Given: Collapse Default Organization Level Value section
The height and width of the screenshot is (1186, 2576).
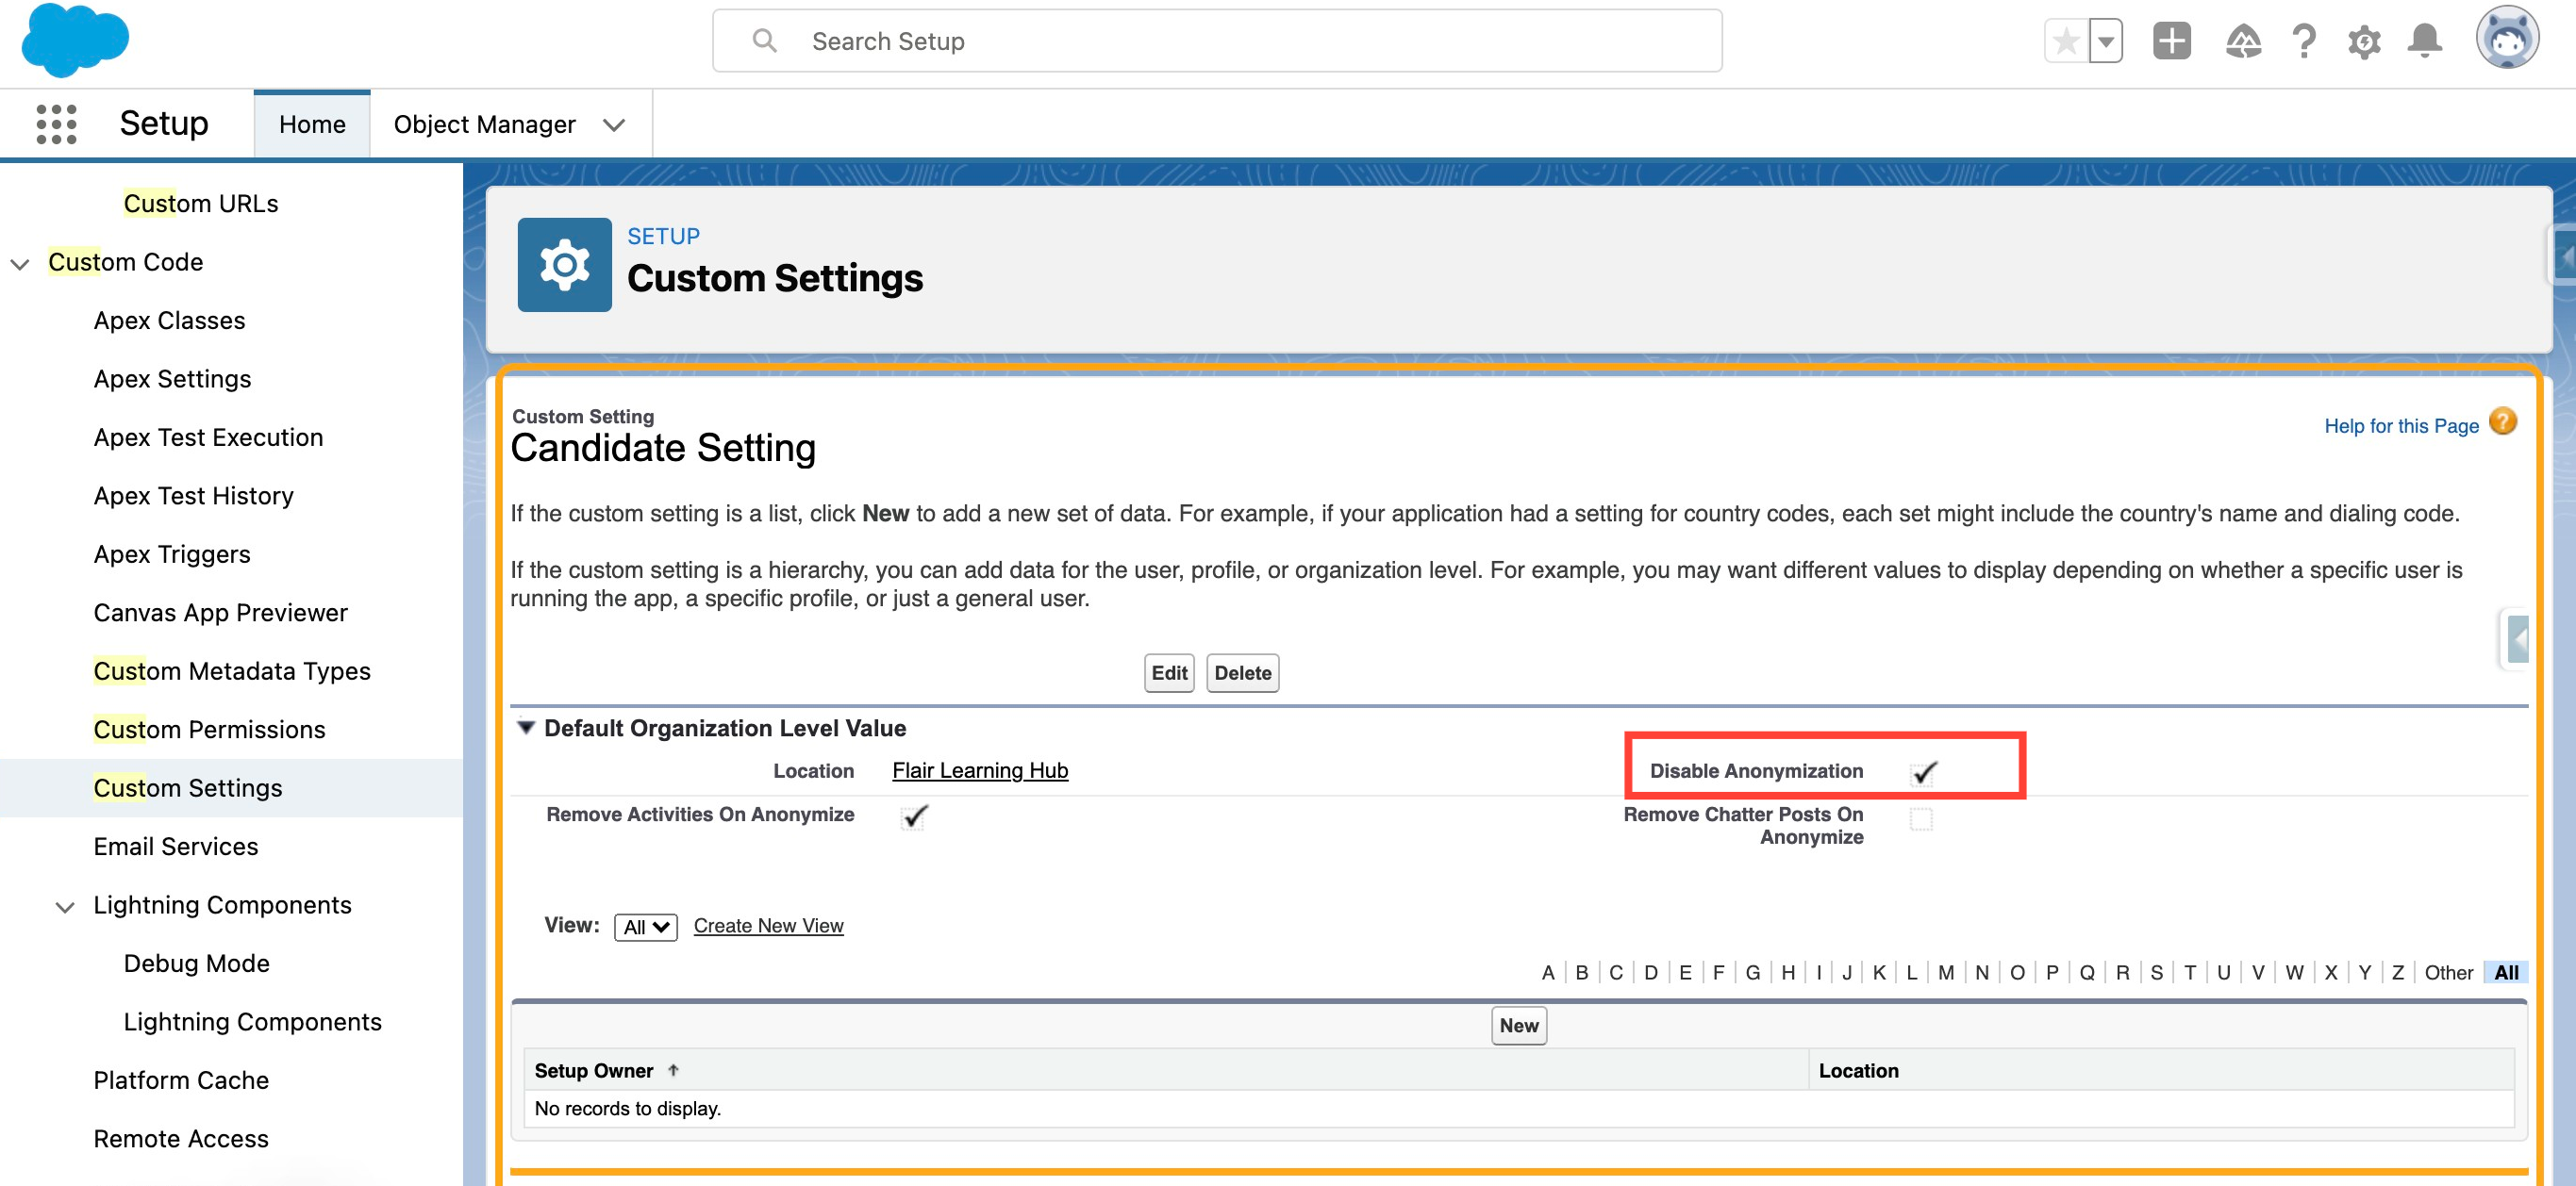Looking at the screenshot, I should [x=526, y=729].
